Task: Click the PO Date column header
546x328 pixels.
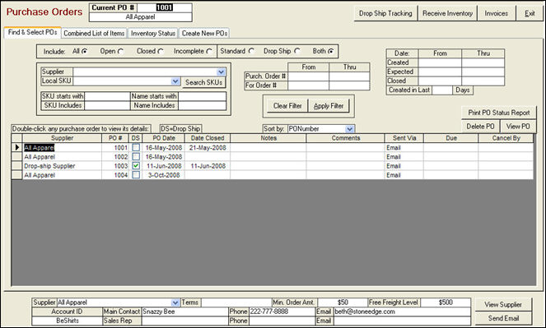Action: pos(164,138)
